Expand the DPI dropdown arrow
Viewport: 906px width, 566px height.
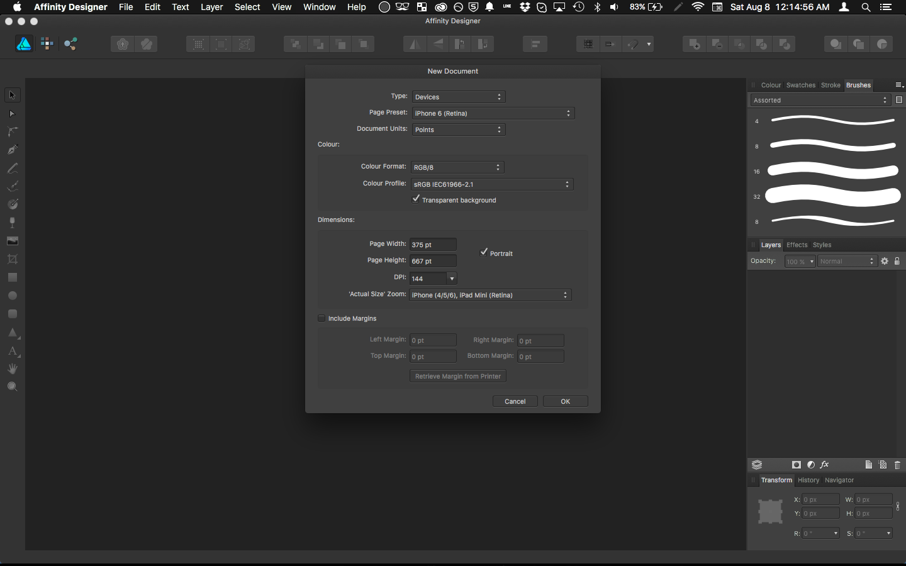click(452, 278)
